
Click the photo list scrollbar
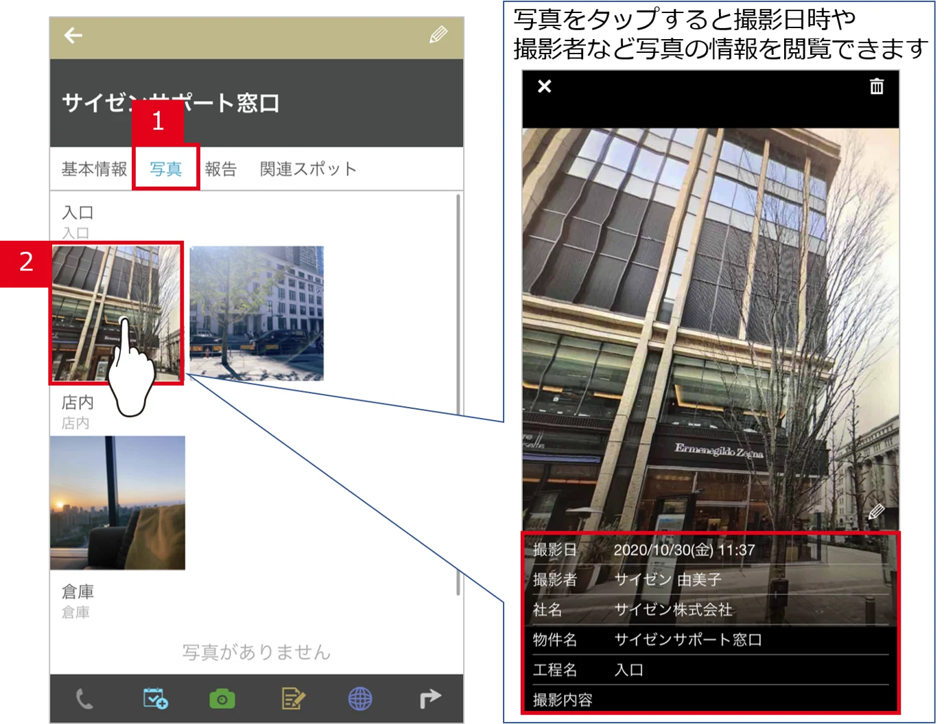tap(458, 395)
